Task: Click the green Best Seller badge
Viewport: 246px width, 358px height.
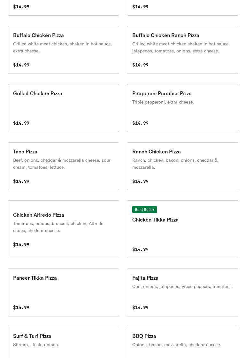Action: (144, 209)
